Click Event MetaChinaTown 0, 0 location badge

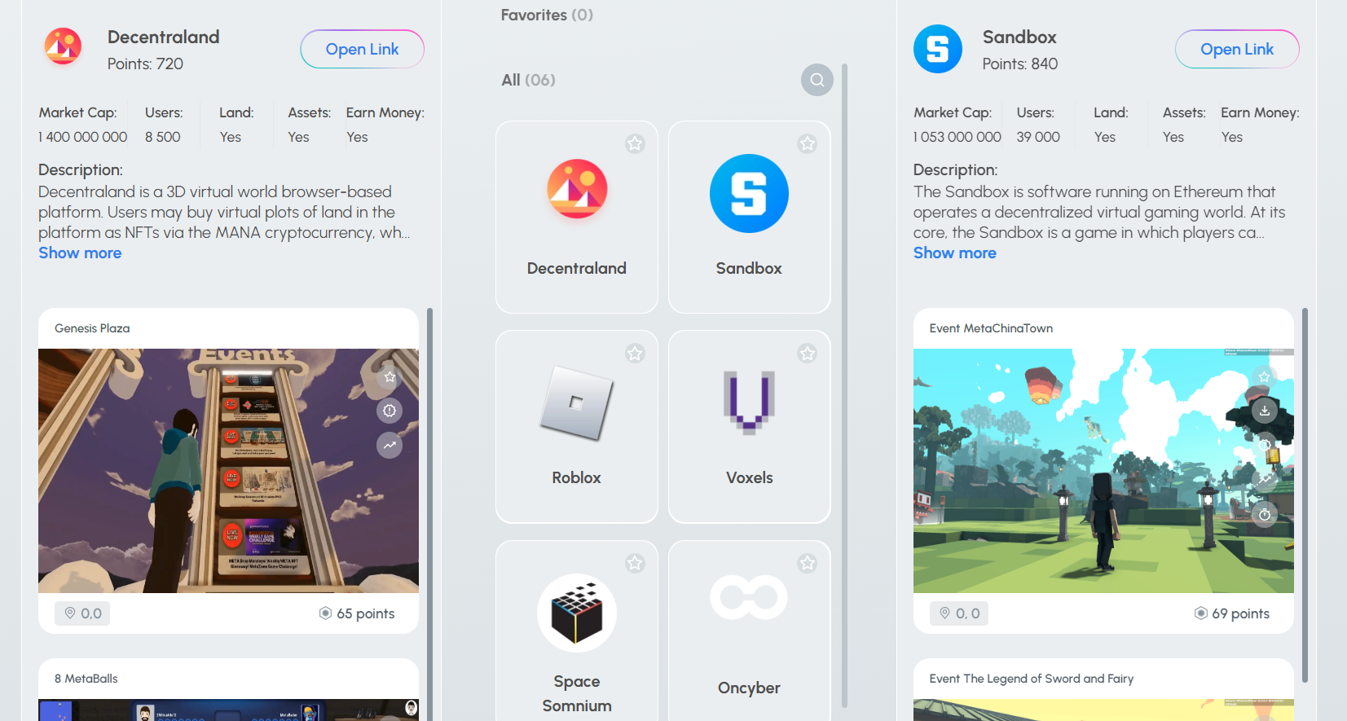coord(959,613)
